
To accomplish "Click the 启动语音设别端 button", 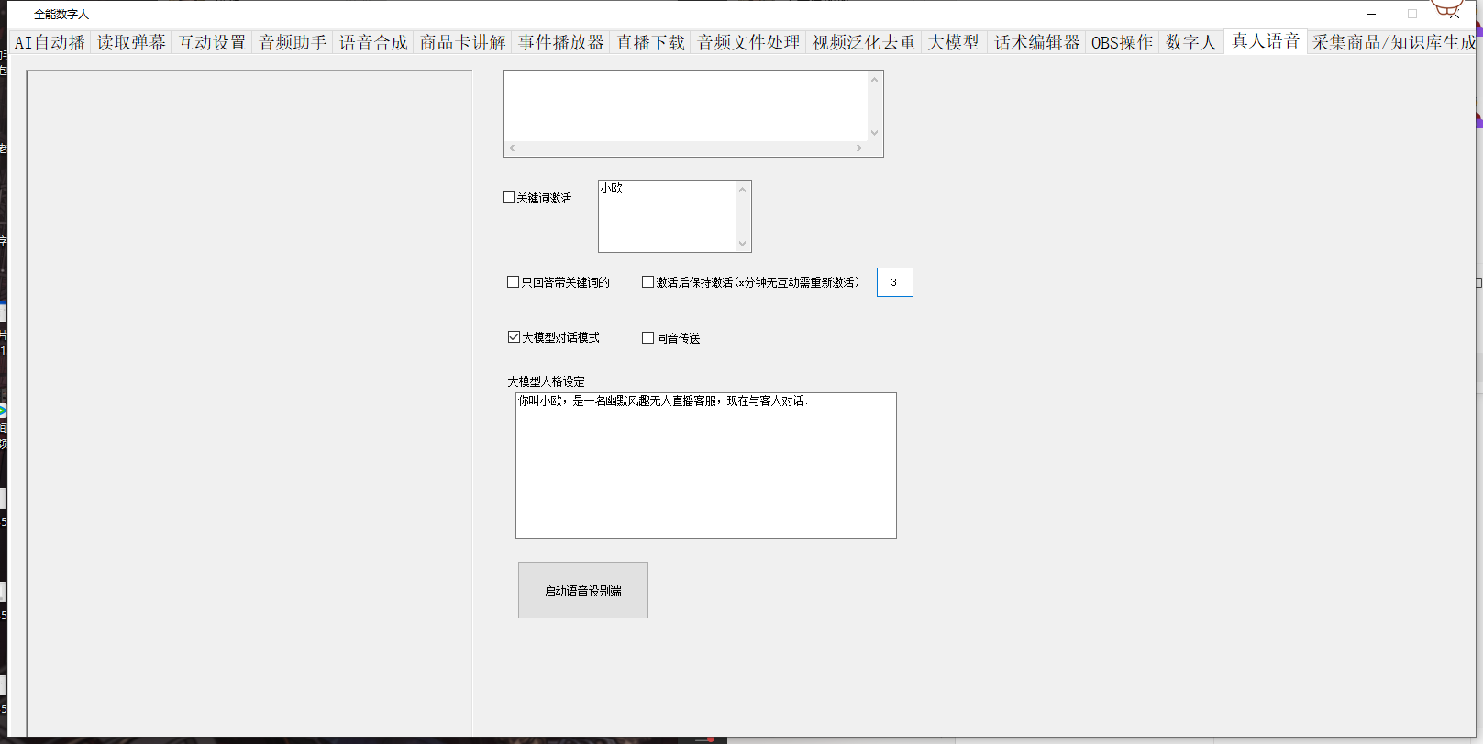I will 583,590.
